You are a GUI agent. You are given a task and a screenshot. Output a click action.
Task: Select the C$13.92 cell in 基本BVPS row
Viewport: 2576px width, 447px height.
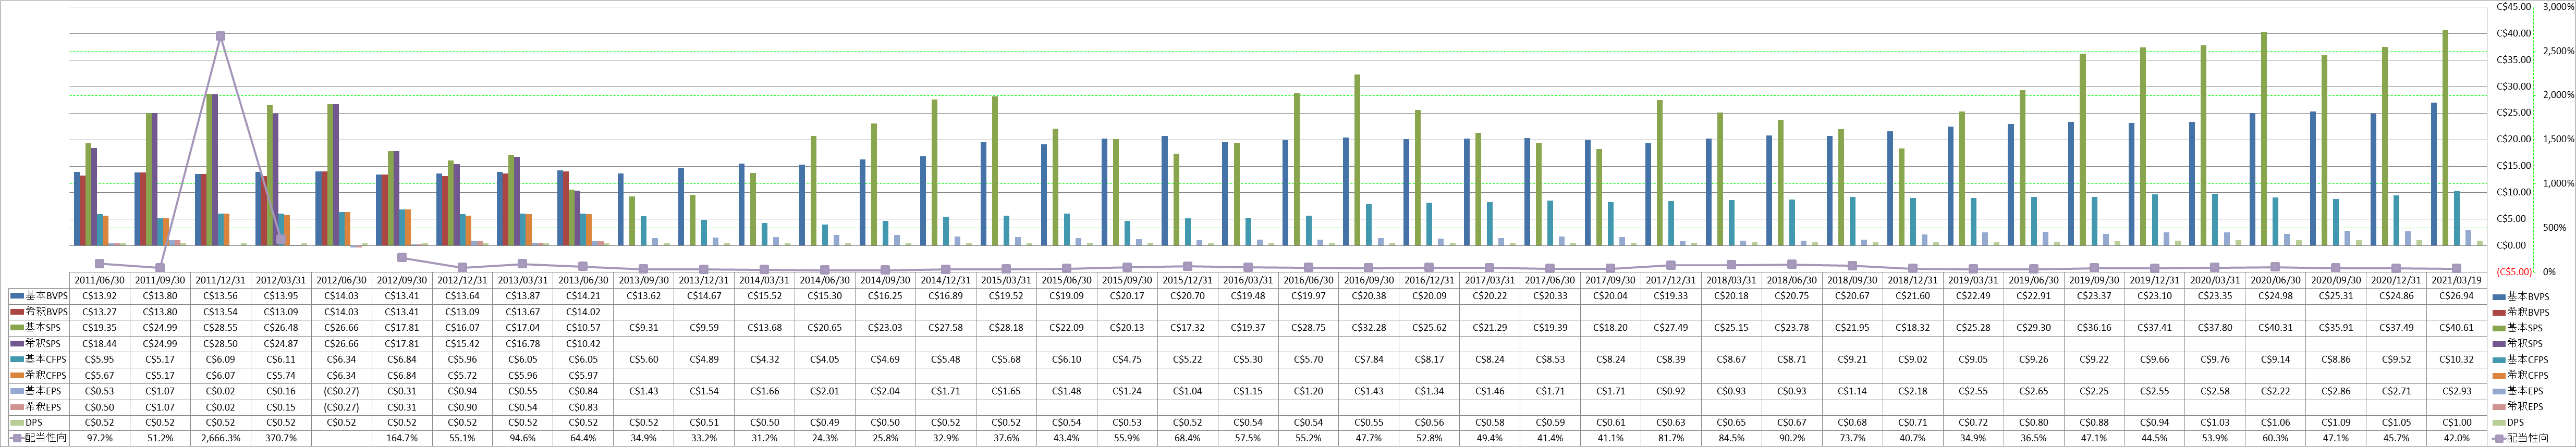(100, 296)
